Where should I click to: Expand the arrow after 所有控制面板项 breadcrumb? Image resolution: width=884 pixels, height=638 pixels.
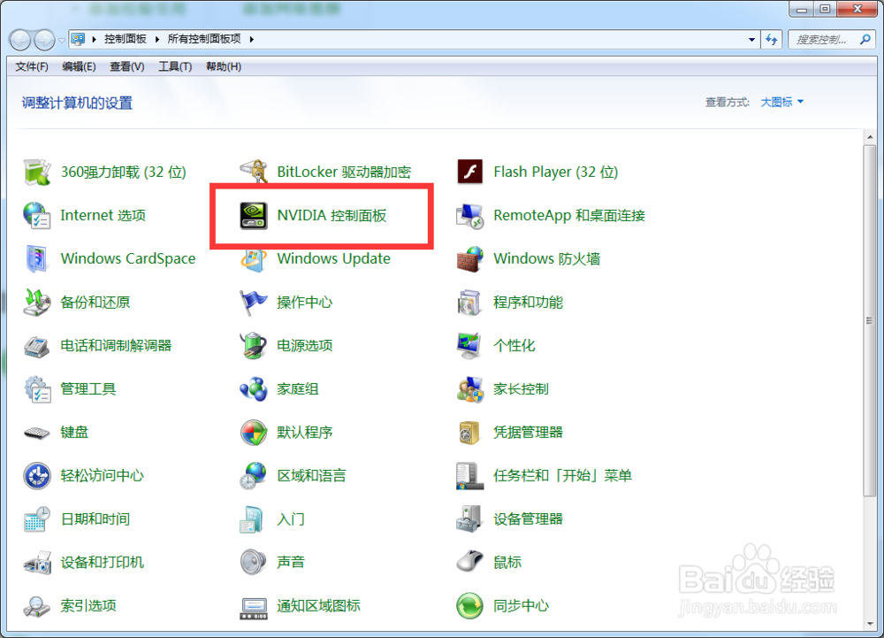pyautogui.click(x=251, y=39)
